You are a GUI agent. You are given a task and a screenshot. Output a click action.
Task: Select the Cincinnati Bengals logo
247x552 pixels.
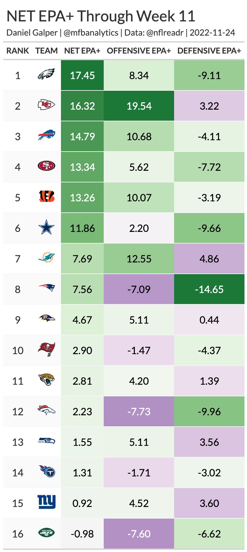coord(47,197)
